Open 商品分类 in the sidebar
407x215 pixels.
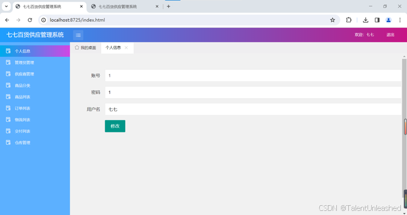pyautogui.click(x=35, y=85)
